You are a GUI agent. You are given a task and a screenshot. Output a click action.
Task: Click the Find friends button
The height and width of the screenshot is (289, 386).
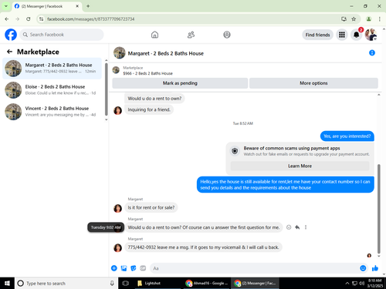pos(317,35)
